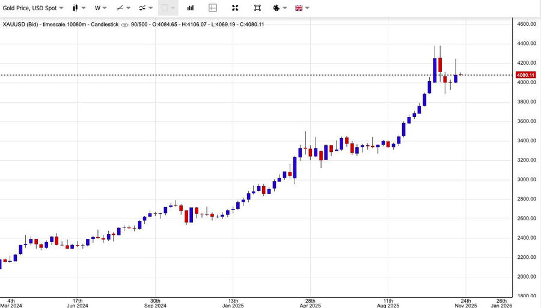The height and width of the screenshot is (308, 541).
Task: Open the UK flag language selector
Action: click(x=299, y=8)
